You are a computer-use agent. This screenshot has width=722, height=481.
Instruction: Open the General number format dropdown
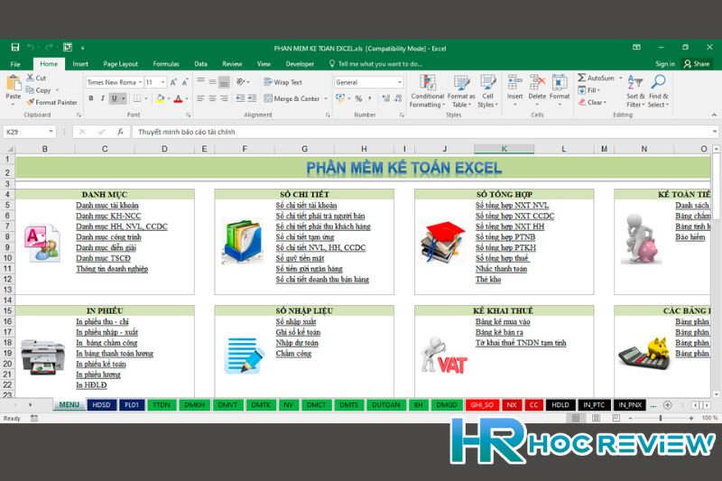tap(399, 82)
